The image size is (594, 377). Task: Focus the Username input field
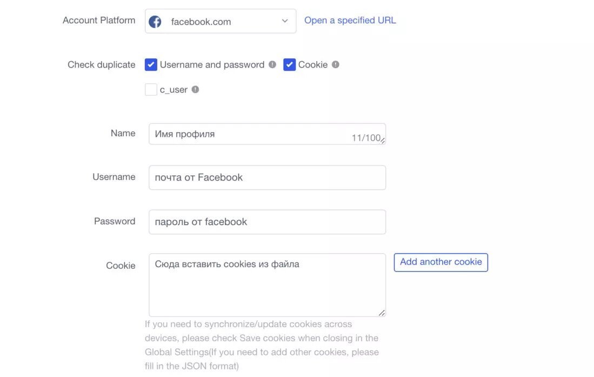(267, 177)
